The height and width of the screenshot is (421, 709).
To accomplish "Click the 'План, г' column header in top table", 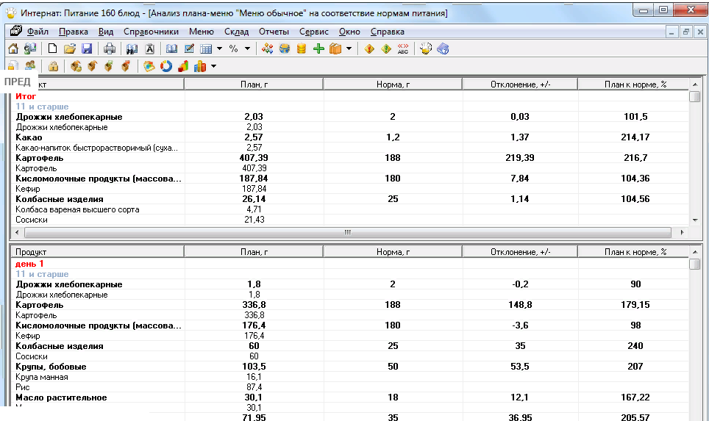I will tap(253, 84).
